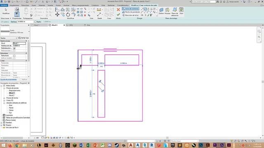Open the Propiedades ribbon button
This screenshot has height=148, width=264.
coord(17,14)
